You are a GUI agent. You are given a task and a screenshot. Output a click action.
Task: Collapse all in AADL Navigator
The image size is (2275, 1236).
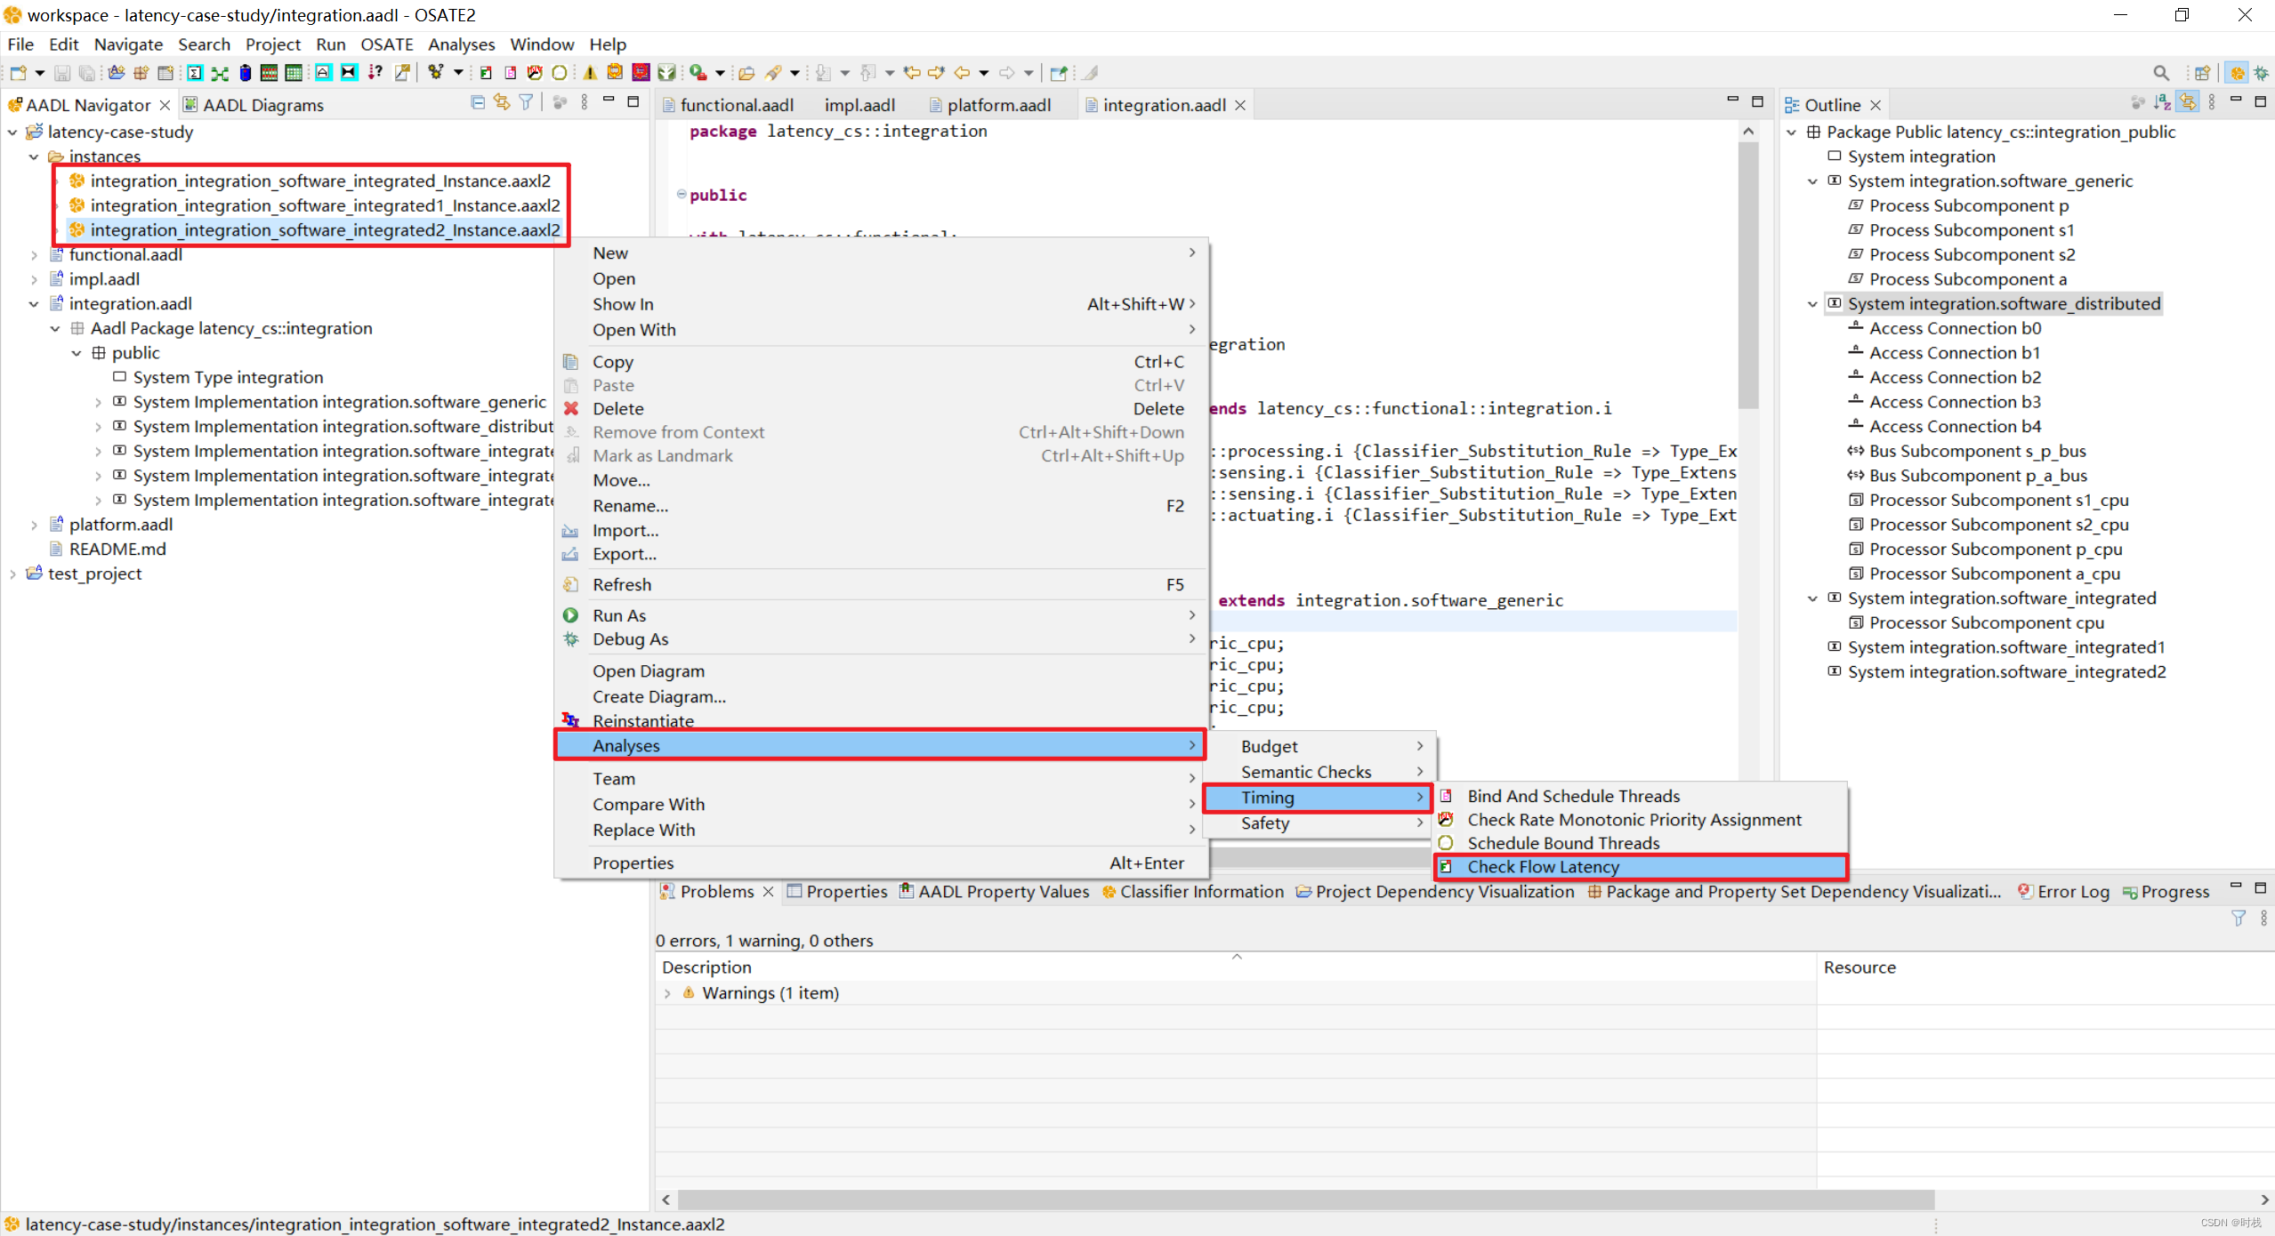(478, 103)
